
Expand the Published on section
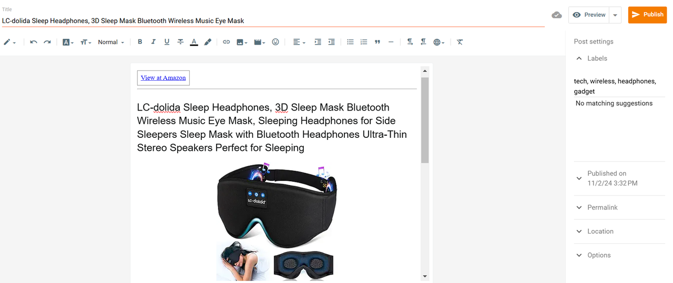(x=619, y=178)
